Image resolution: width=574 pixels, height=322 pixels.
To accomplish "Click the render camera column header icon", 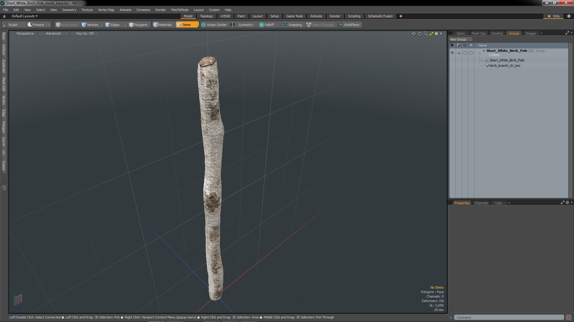I will click(459, 45).
